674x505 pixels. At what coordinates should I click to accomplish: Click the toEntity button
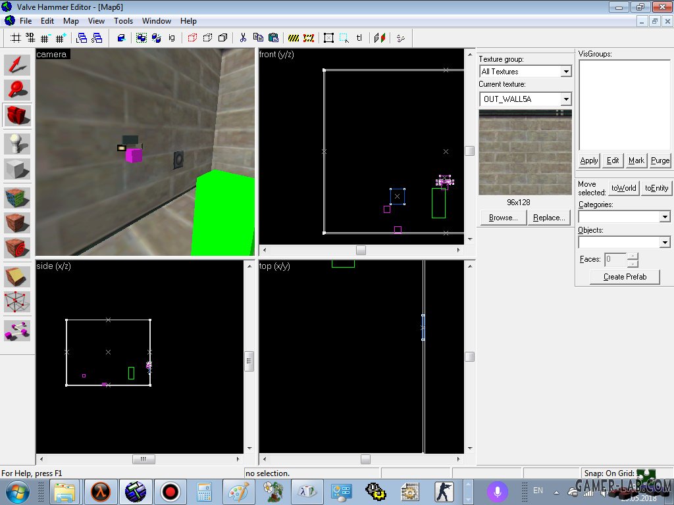coord(656,188)
